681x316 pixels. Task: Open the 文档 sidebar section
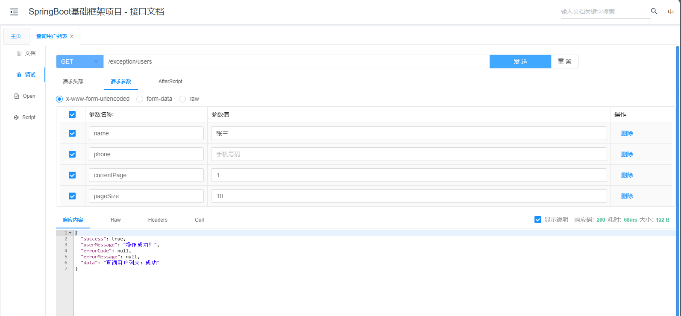[x=26, y=53]
